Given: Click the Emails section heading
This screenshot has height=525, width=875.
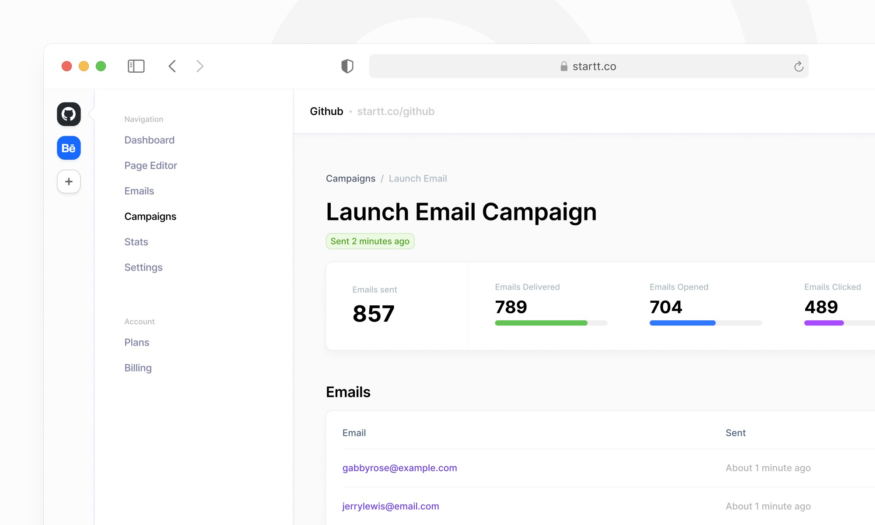Looking at the screenshot, I should (x=348, y=392).
